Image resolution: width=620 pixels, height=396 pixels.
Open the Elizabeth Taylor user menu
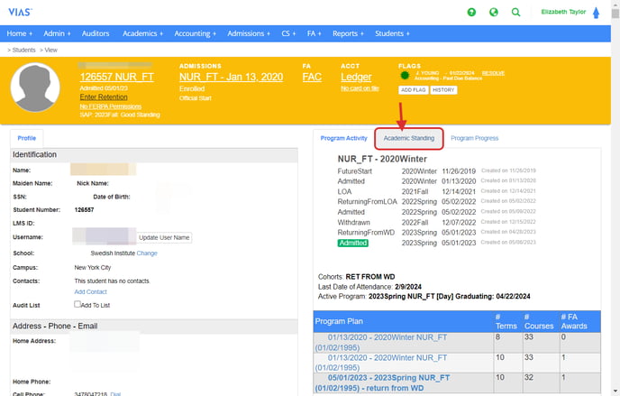click(563, 12)
